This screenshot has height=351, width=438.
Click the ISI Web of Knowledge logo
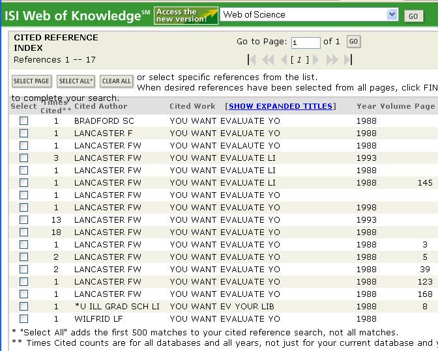77,16
